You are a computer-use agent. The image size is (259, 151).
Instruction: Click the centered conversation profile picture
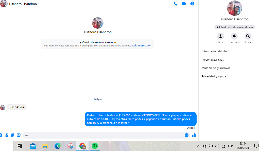98,23
